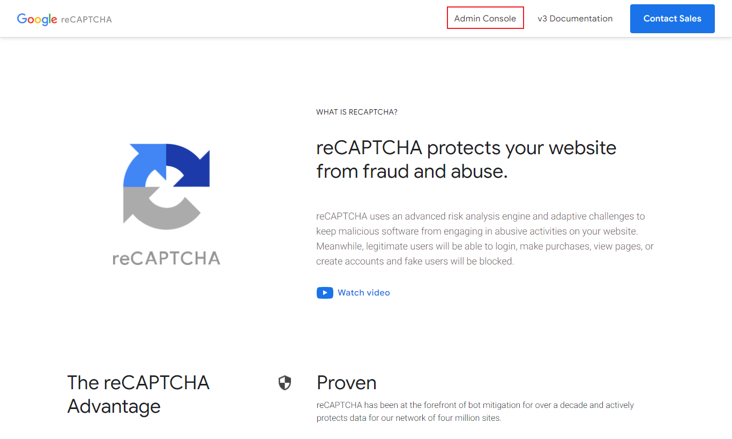The image size is (732, 439).
Task: Click the large reCAPTCHA arrows logo
Action: click(166, 186)
